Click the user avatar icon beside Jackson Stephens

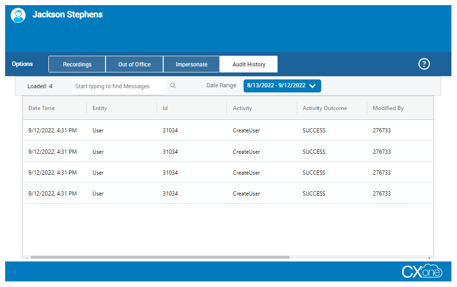[x=18, y=15]
